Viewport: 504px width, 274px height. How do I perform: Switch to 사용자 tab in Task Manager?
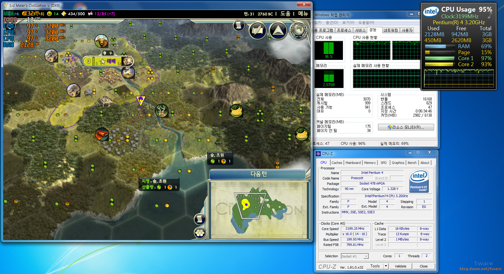407,30
